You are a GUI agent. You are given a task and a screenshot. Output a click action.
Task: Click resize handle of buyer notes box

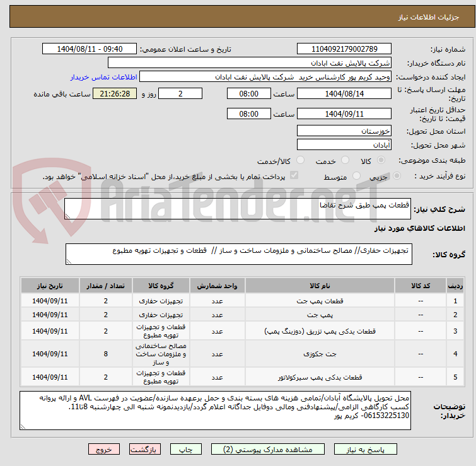coord(23,426)
